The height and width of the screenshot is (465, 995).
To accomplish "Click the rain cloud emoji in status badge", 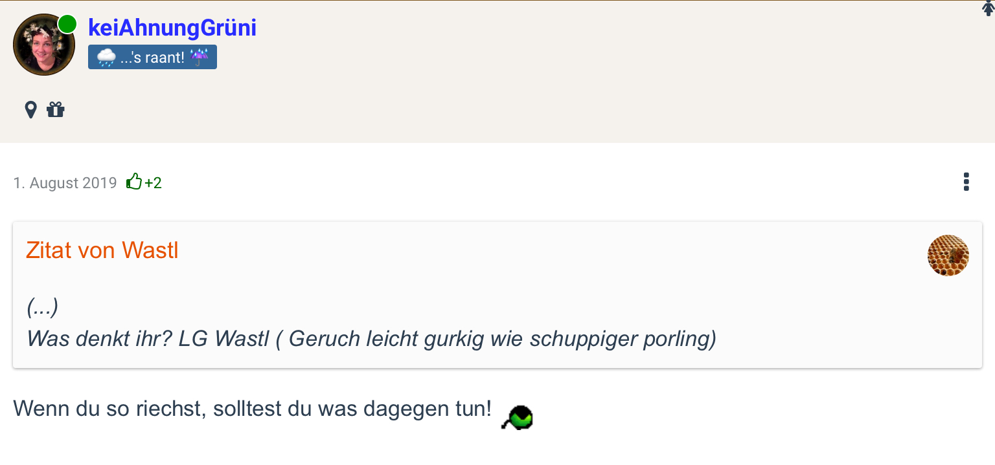I will 106,58.
